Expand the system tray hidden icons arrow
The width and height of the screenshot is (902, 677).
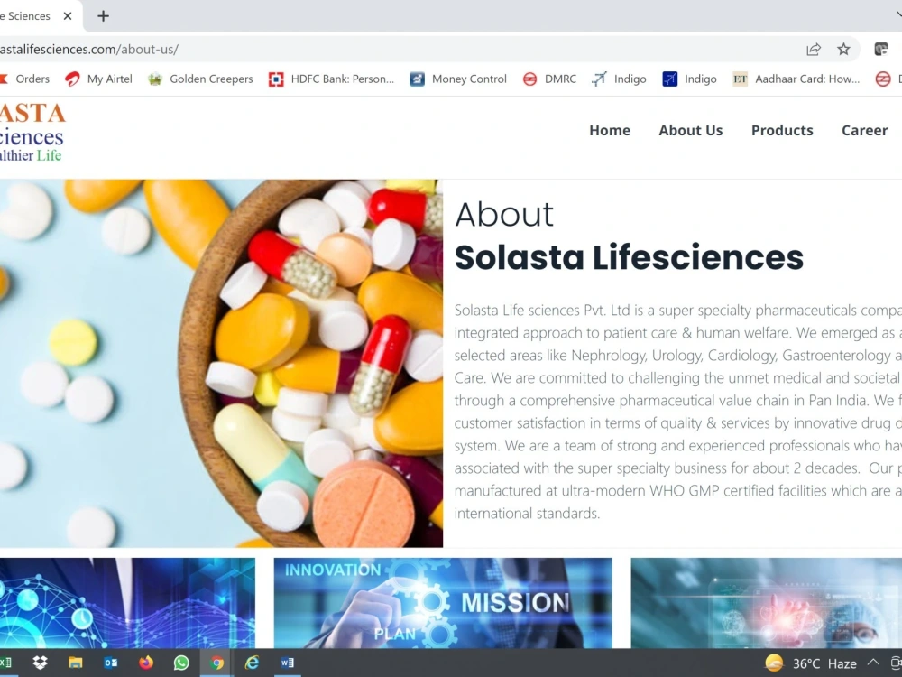(x=872, y=663)
